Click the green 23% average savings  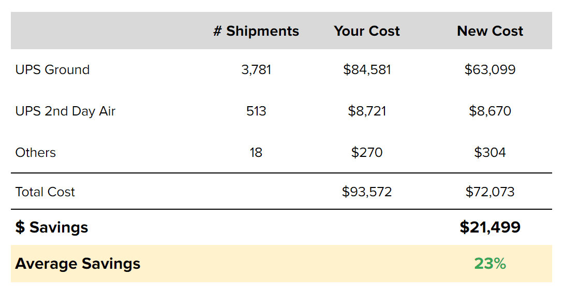click(x=490, y=264)
